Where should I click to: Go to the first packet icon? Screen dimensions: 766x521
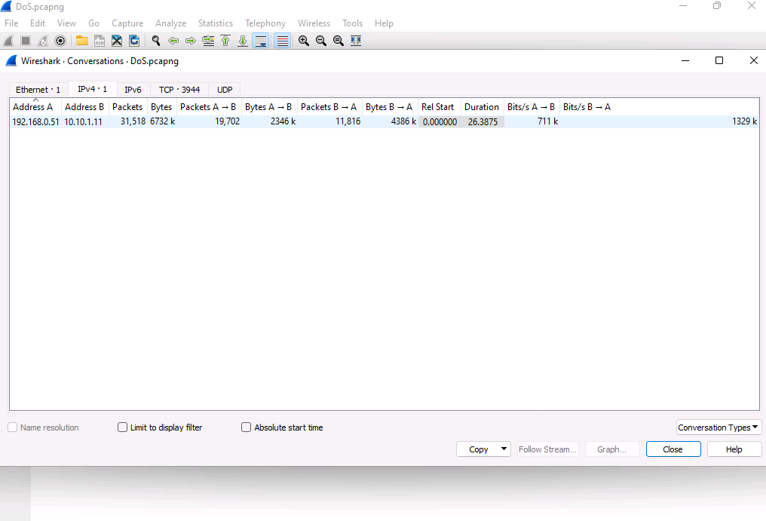tap(225, 41)
